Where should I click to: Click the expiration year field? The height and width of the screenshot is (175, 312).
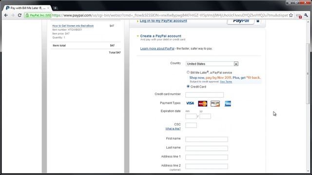coord(205,116)
